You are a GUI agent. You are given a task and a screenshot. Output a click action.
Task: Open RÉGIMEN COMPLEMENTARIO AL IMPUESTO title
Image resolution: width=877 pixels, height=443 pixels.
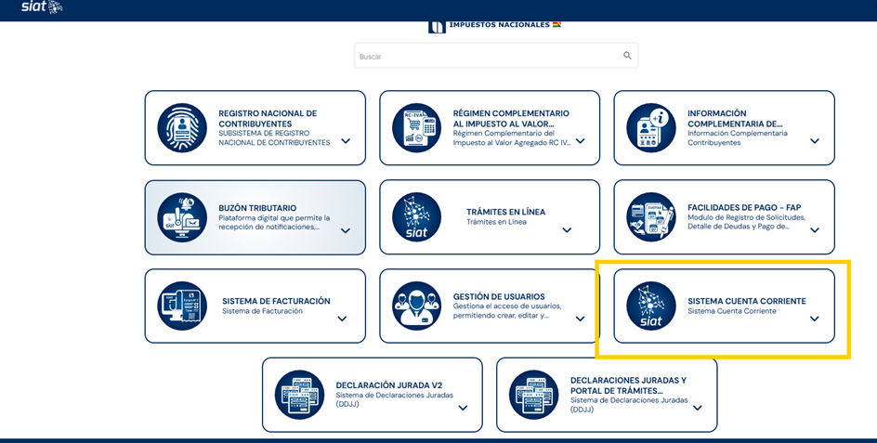[511, 119]
